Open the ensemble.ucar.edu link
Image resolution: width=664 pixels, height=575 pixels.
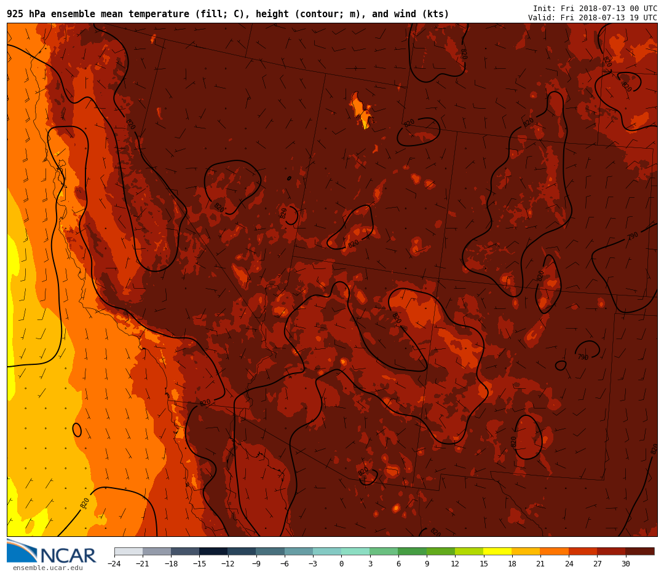(47, 568)
